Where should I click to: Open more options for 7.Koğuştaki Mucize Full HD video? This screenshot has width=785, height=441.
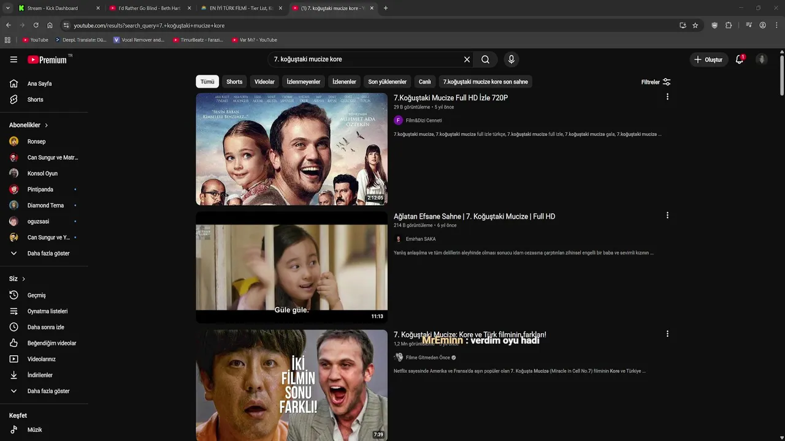[x=667, y=97]
